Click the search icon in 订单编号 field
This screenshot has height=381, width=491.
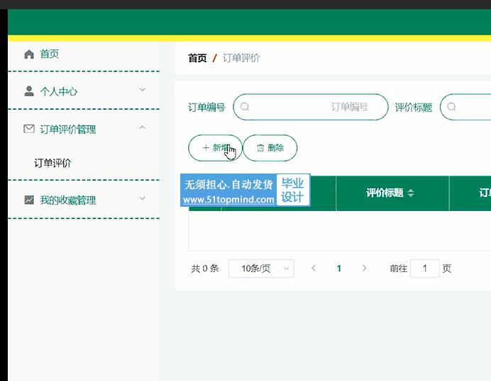click(245, 107)
